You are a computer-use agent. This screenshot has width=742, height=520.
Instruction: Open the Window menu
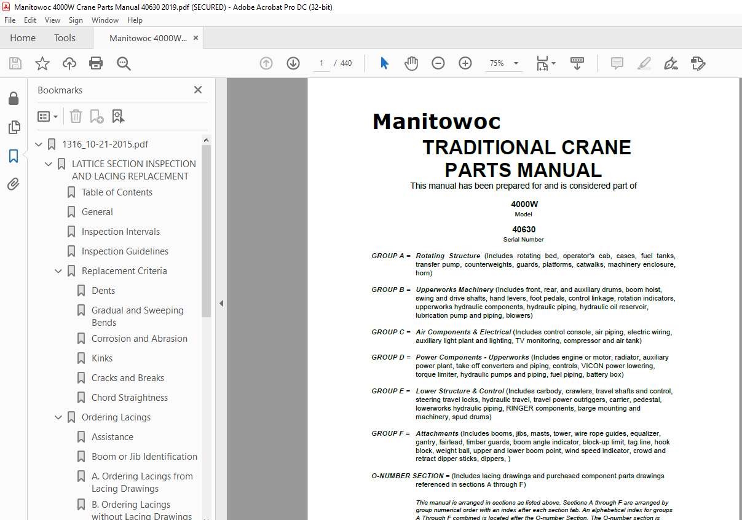[105, 20]
